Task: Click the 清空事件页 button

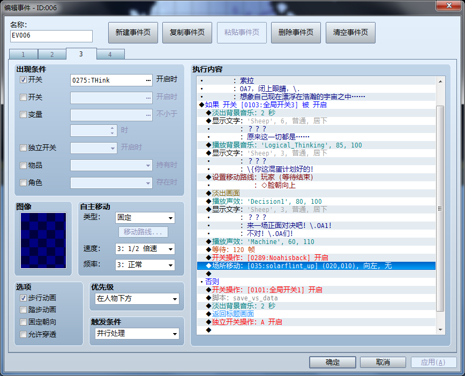Action: click(350, 32)
